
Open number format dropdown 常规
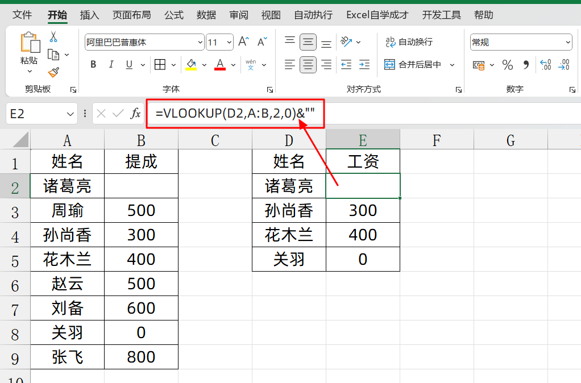click(x=568, y=42)
